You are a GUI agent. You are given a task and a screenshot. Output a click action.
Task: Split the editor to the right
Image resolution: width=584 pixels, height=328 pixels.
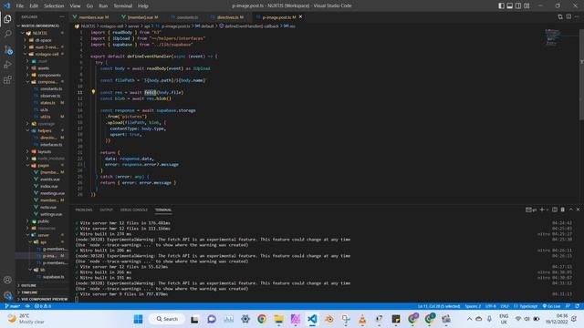(568, 16)
